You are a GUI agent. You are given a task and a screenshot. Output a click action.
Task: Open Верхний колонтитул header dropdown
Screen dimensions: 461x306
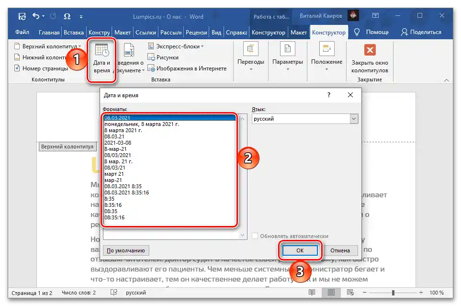pyautogui.click(x=47, y=46)
